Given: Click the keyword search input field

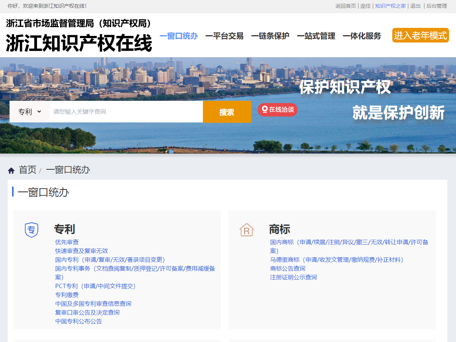Looking at the screenshot, I should (126, 112).
